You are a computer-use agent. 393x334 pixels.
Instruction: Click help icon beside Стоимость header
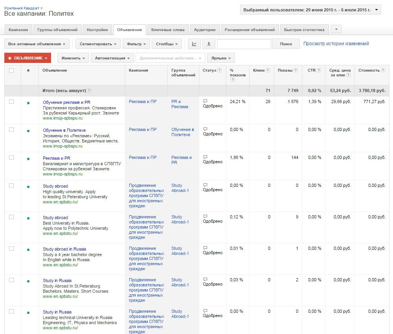[383, 70]
